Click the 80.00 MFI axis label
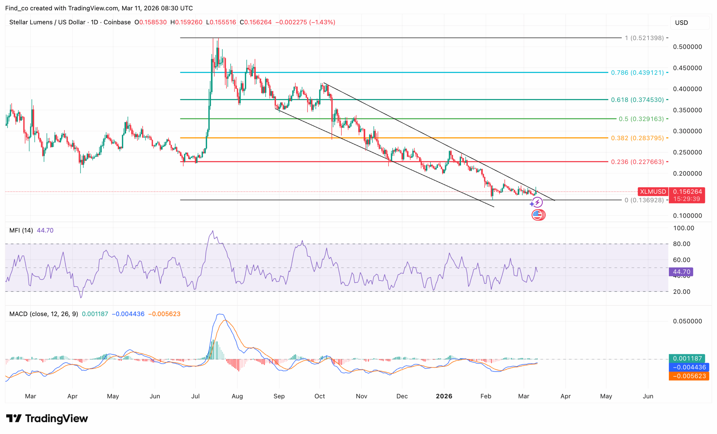717x434 pixels. click(681, 244)
